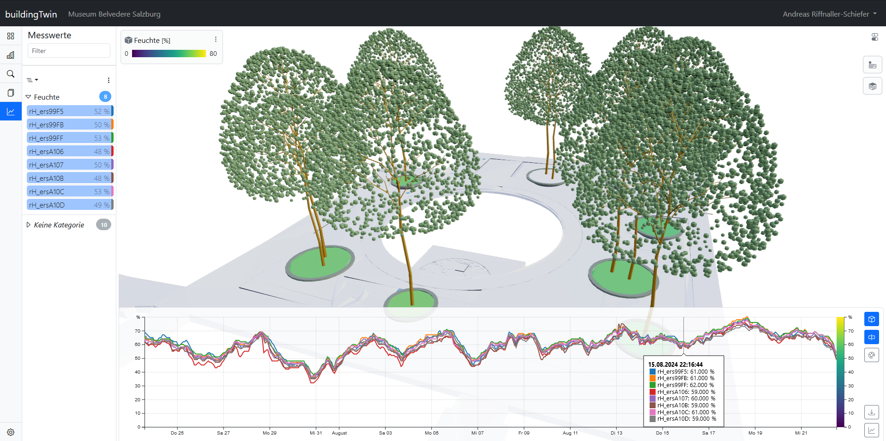Open settings gear at bottom left

click(x=11, y=432)
